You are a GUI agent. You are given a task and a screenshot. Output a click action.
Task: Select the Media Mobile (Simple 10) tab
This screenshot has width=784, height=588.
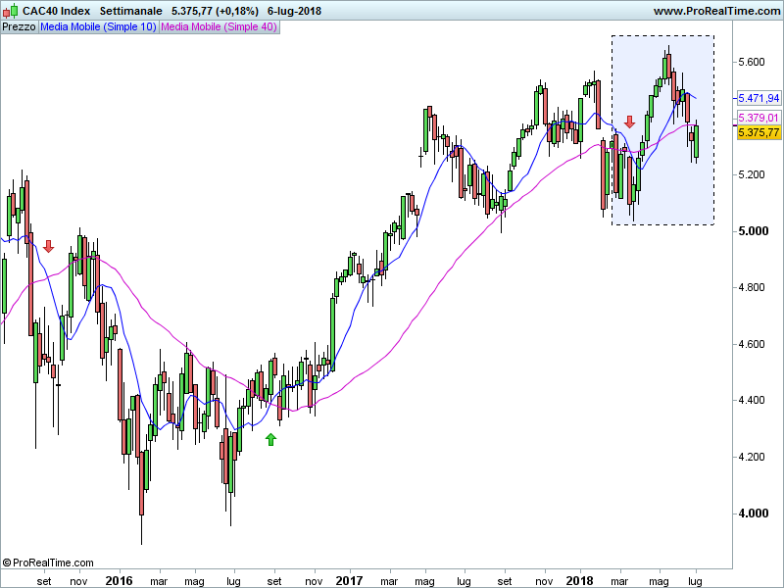pyautogui.click(x=99, y=27)
